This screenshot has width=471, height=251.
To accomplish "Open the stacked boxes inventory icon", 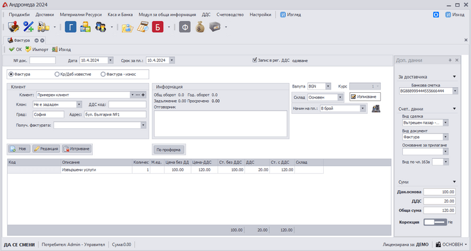I will [x=85, y=27].
